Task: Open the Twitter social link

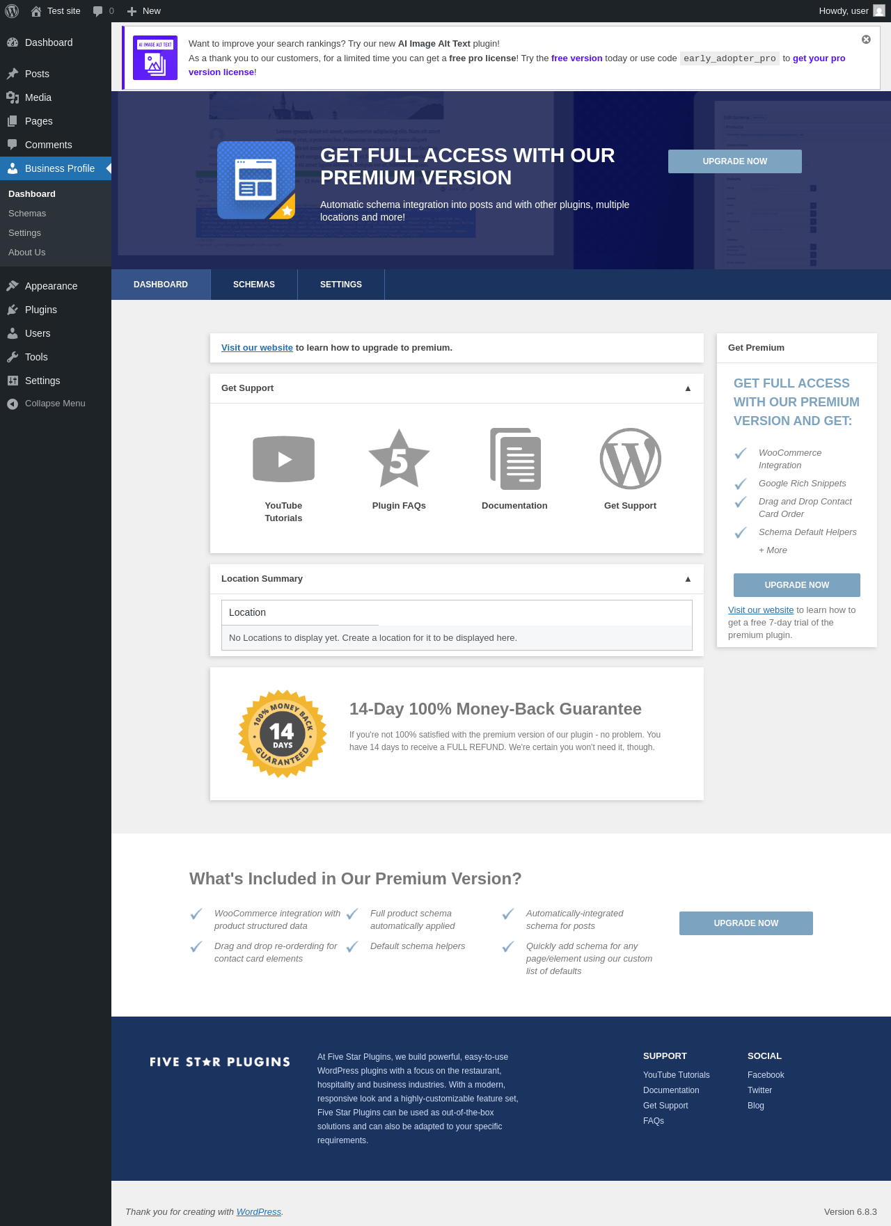Action: point(759,1090)
